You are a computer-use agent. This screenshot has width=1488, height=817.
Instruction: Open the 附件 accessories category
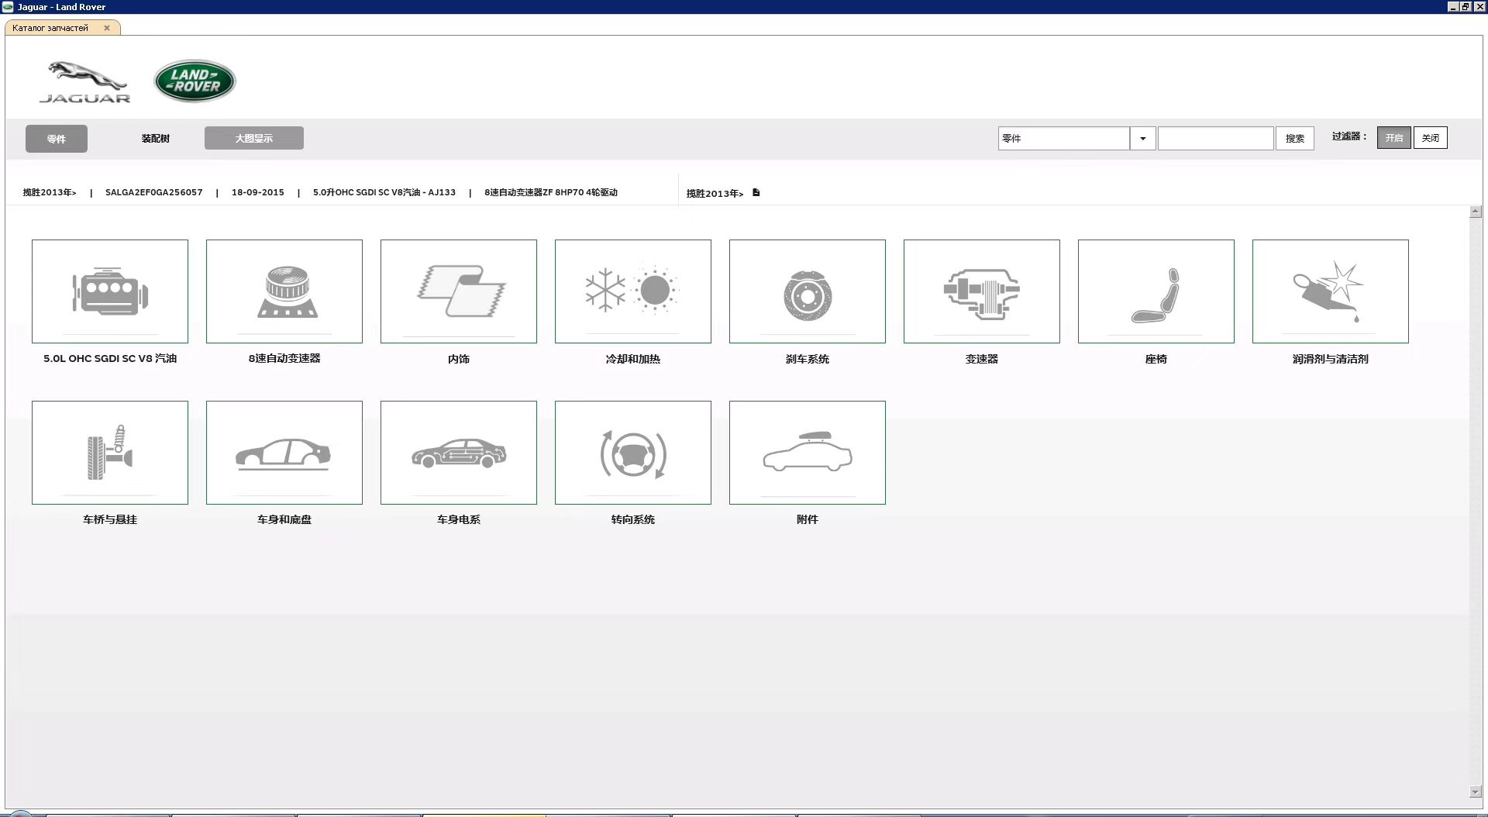(808, 453)
